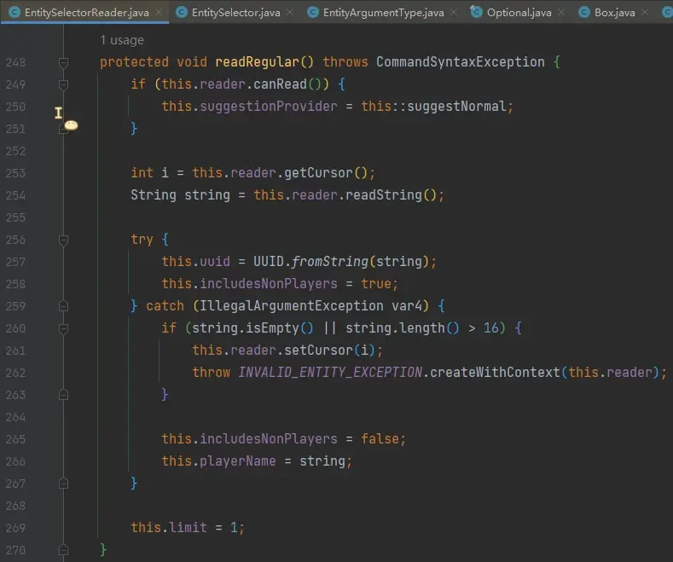
Task: Close the EntitySelectorReader.java tab
Action: click(x=159, y=13)
